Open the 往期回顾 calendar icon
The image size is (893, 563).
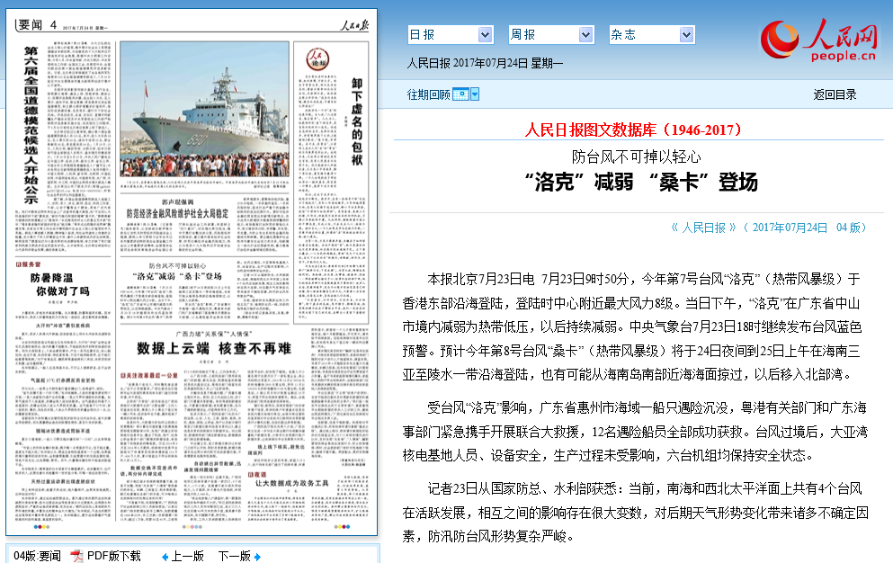click(460, 94)
